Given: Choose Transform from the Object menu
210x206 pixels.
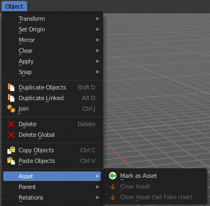Looking at the screenshot, I should (x=52, y=19).
